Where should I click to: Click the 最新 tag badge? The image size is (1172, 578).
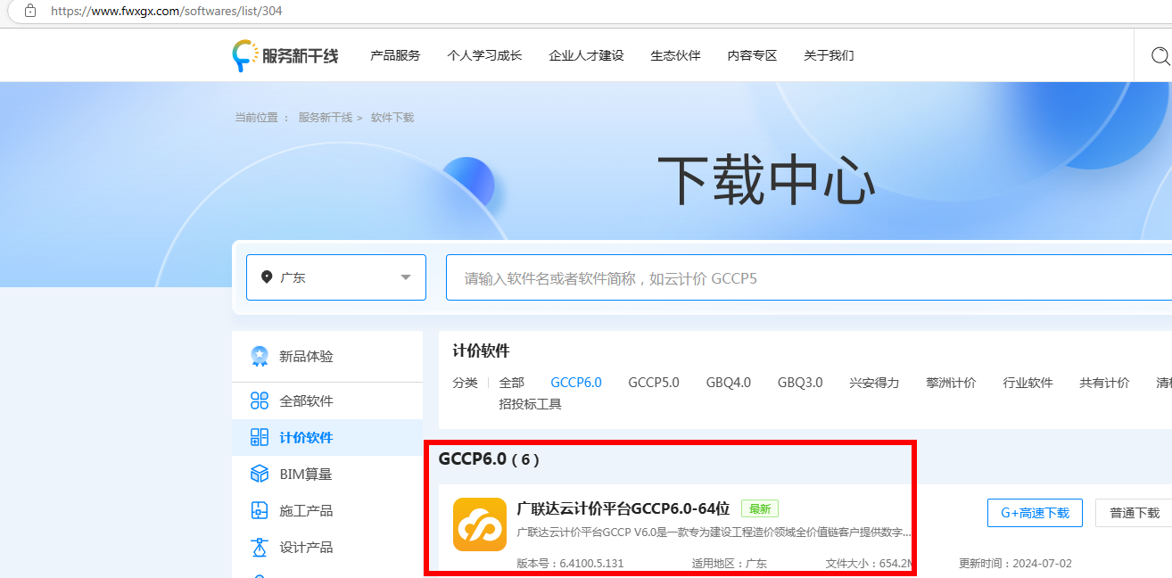coord(760,508)
